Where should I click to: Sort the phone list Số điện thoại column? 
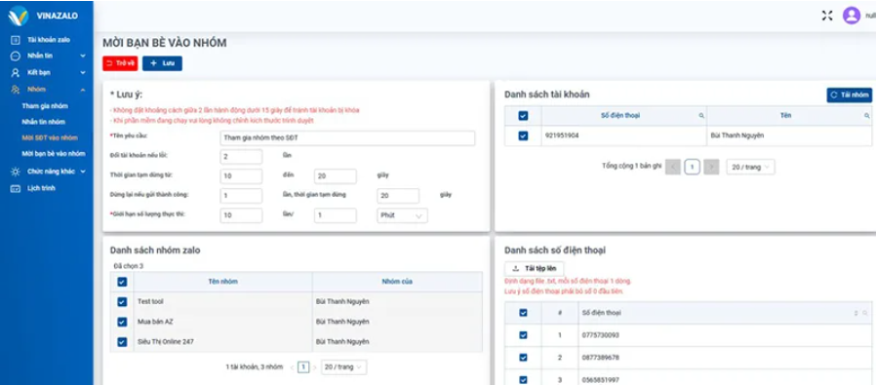856,313
